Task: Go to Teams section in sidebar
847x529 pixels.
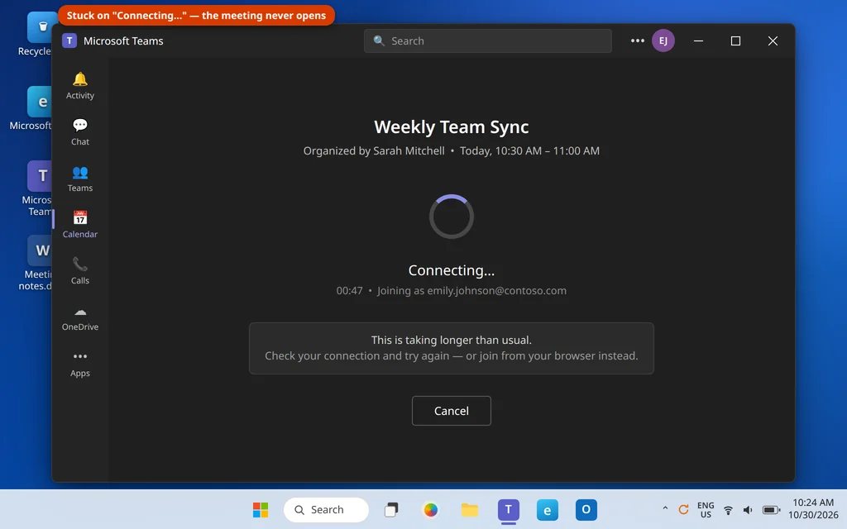Action: coord(80,179)
